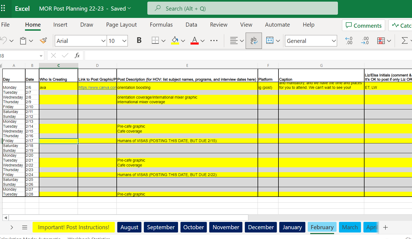Viewport: 412px width, 239px height.
Task: Click the Borders icon in the ribbon
Action: 155,41
